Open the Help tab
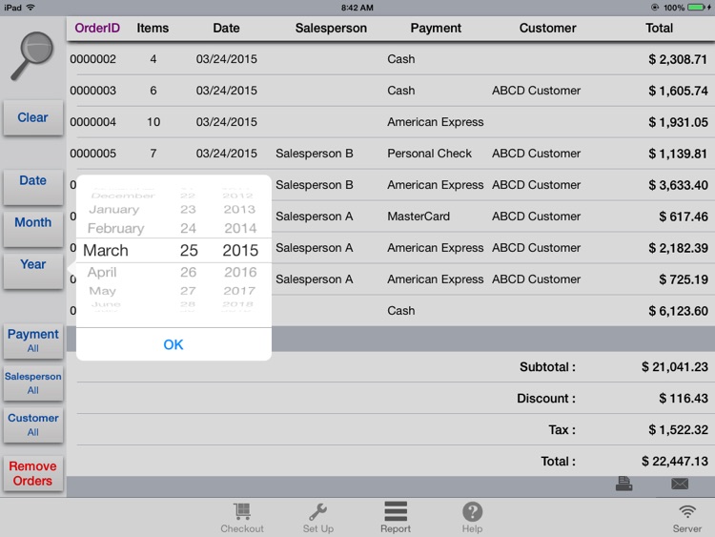Viewport: 715px width, 537px height. (x=472, y=518)
